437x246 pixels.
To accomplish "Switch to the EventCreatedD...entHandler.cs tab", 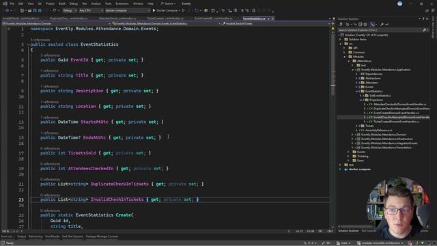I will click(213, 18).
